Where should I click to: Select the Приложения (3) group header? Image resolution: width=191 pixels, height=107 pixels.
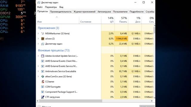pos(48,28)
